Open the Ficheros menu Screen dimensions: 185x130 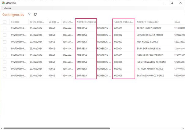pyautogui.click(x=7, y=8)
